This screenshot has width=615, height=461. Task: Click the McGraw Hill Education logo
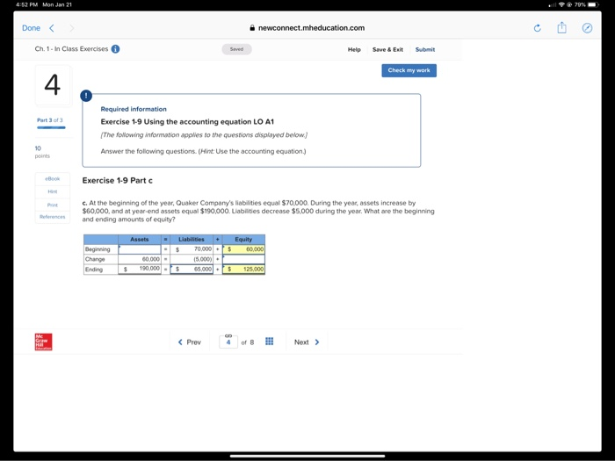pos(44,342)
